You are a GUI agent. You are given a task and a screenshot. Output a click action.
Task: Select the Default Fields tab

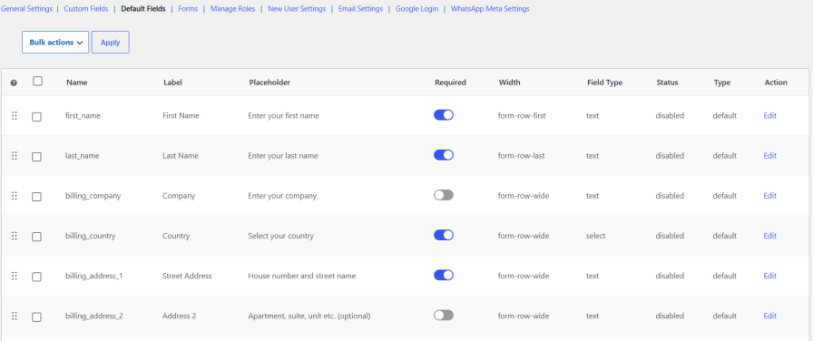[143, 9]
